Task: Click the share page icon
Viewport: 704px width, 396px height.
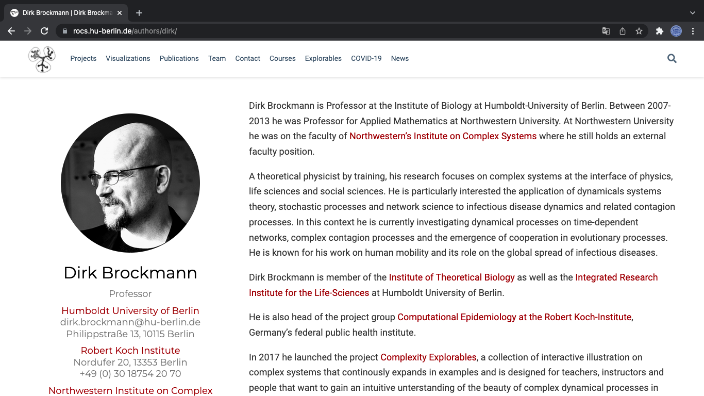Action: 623,31
